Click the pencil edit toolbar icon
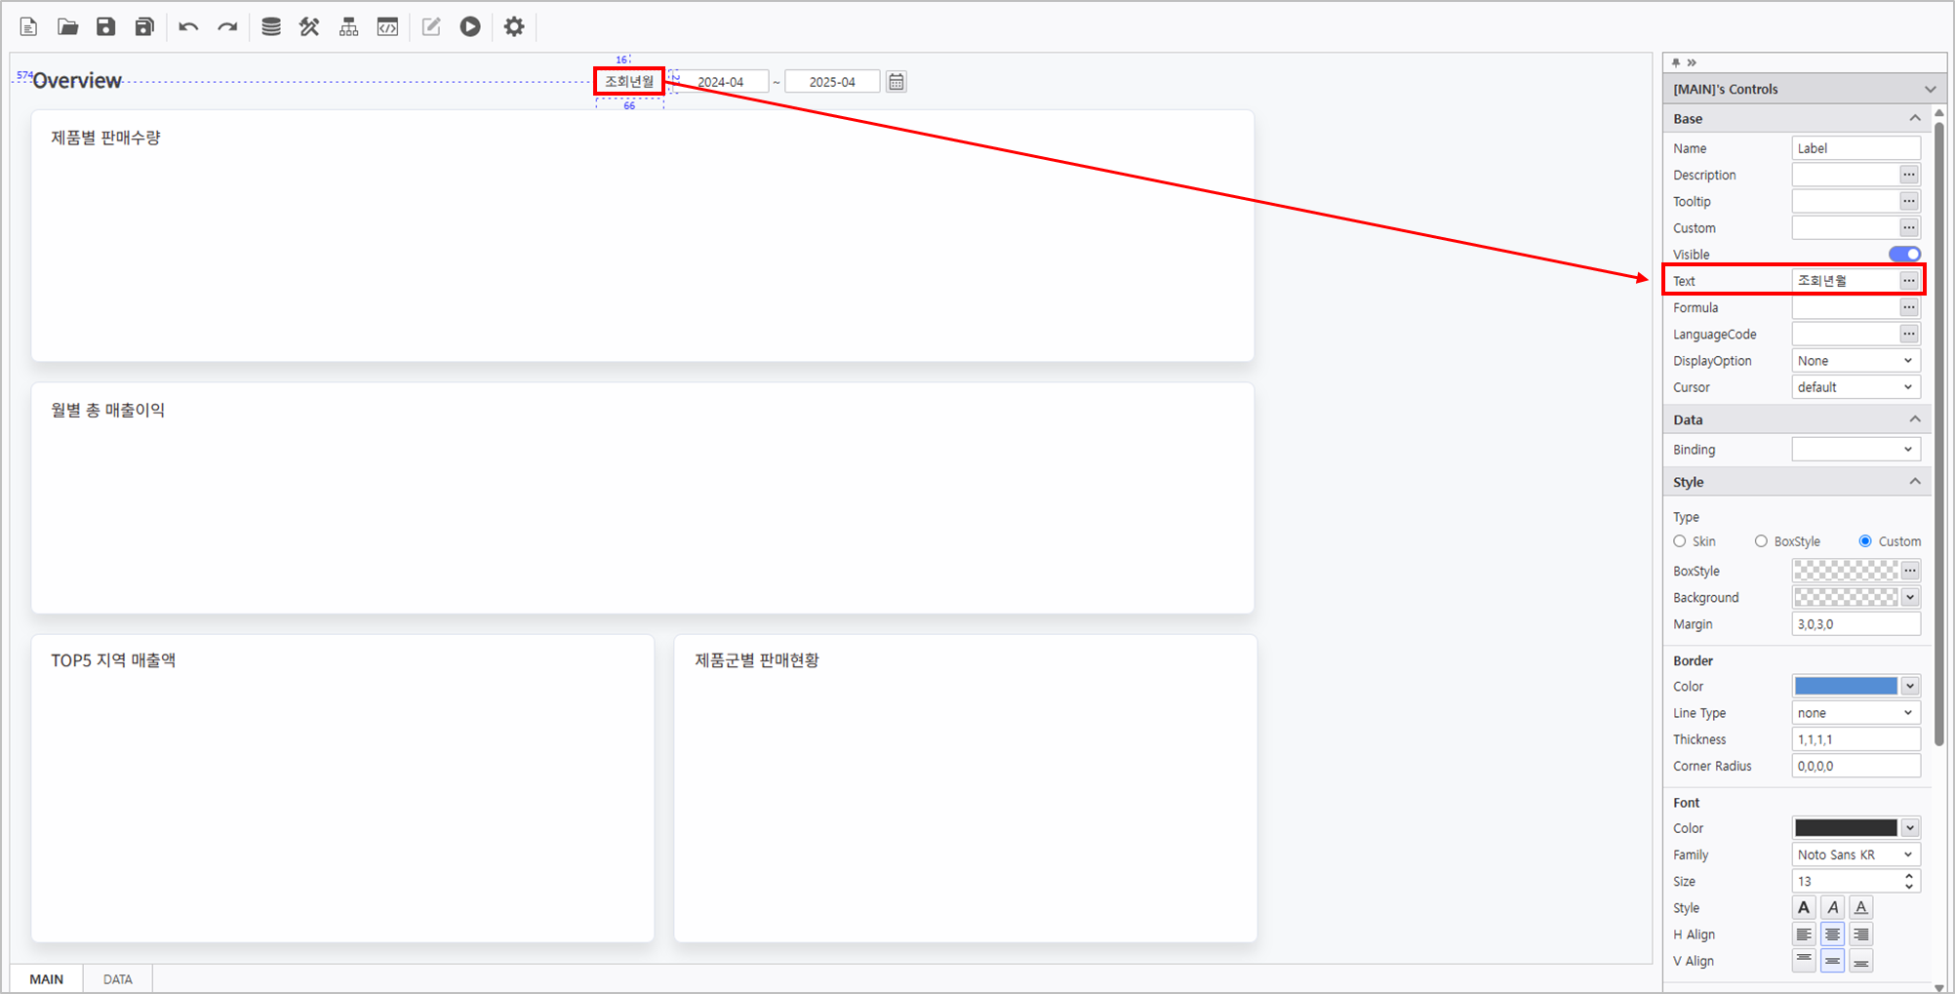Viewport: 1955px width, 994px height. (431, 26)
